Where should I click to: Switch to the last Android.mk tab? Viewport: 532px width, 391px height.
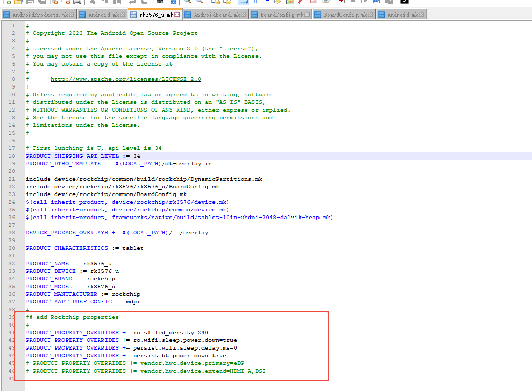pyautogui.click(x=402, y=15)
